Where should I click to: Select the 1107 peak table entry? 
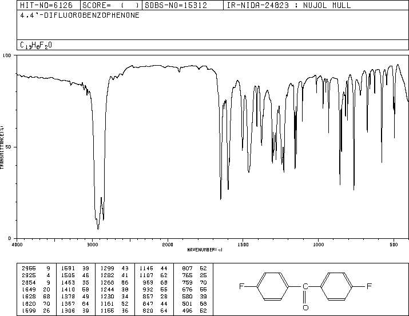(154, 275)
